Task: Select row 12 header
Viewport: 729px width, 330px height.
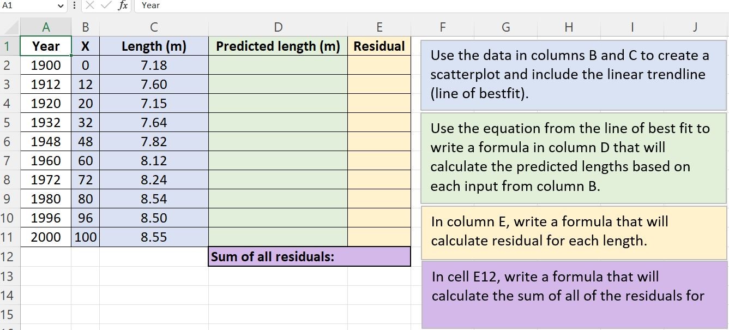Action: coord(8,256)
